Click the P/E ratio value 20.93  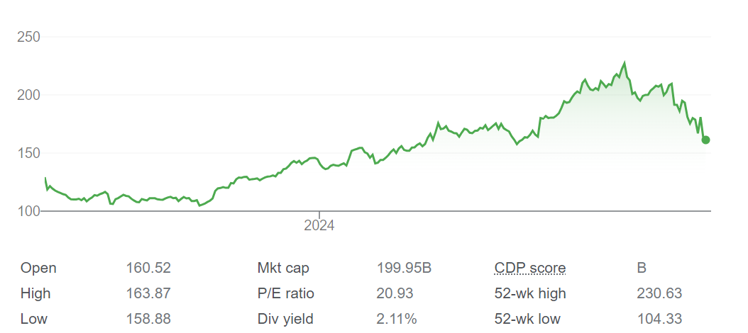point(395,293)
